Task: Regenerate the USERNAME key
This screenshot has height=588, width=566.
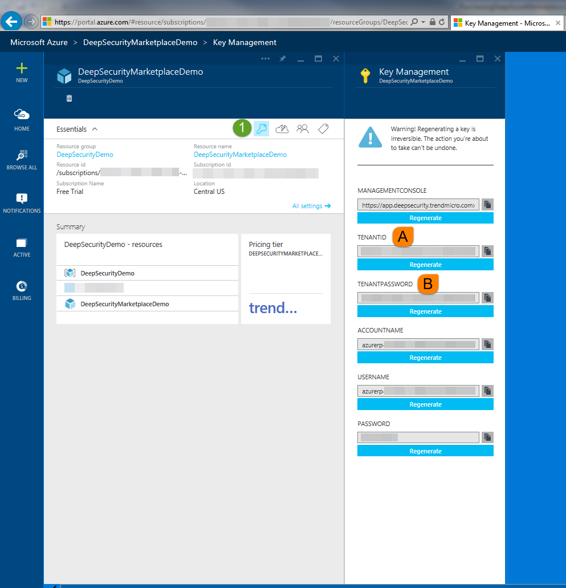Action: pyautogui.click(x=425, y=405)
